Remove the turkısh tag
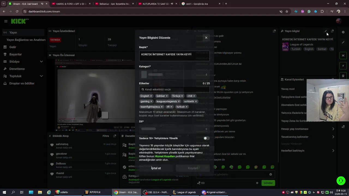This screenshot has height=196, width=349. pos(186,107)
